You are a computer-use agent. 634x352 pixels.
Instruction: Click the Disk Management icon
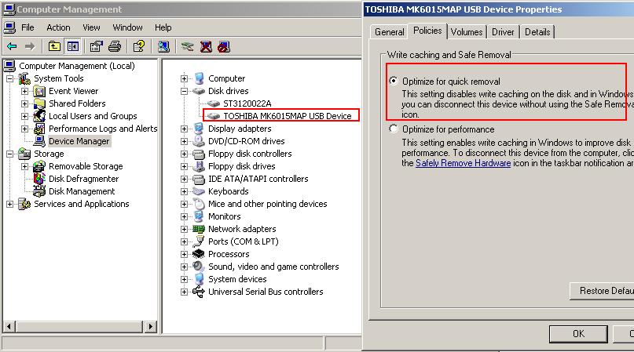pos(39,191)
